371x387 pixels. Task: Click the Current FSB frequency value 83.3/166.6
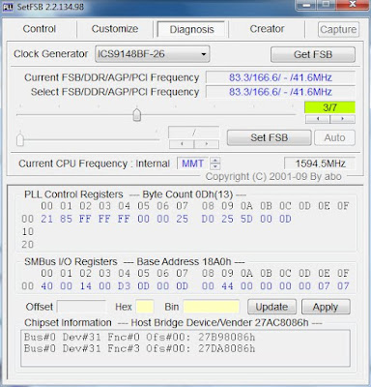click(280, 77)
